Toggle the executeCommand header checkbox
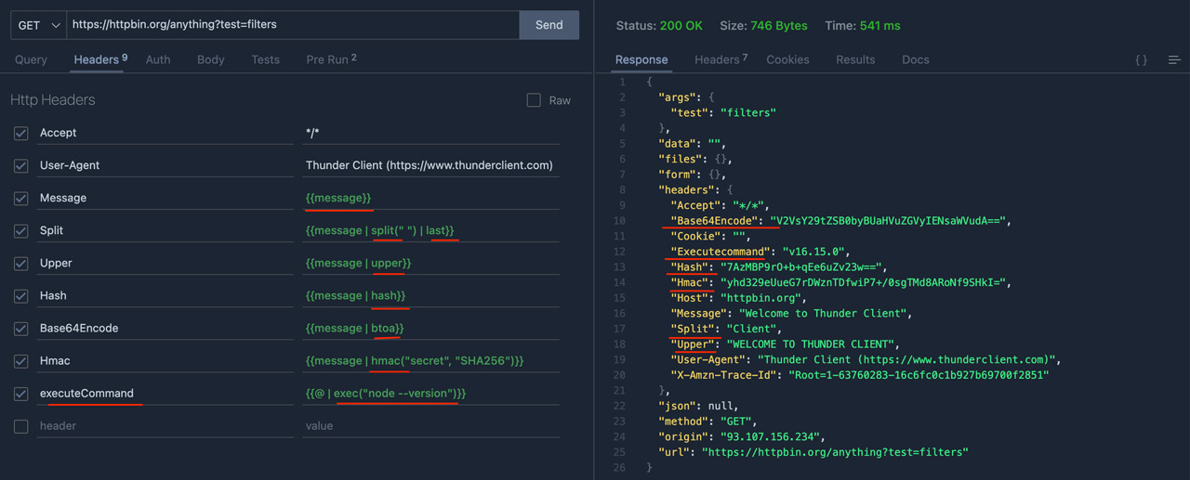 tap(20, 394)
